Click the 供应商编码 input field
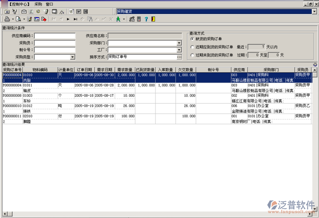 coord(55,36)
